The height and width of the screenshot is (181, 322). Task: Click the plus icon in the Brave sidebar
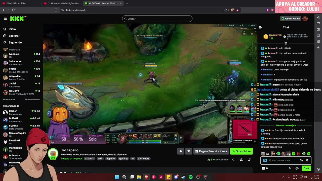(318, 48)
